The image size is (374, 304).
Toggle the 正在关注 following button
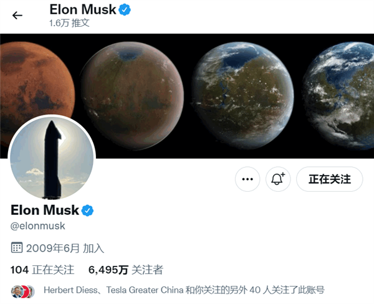coord(329,179)
